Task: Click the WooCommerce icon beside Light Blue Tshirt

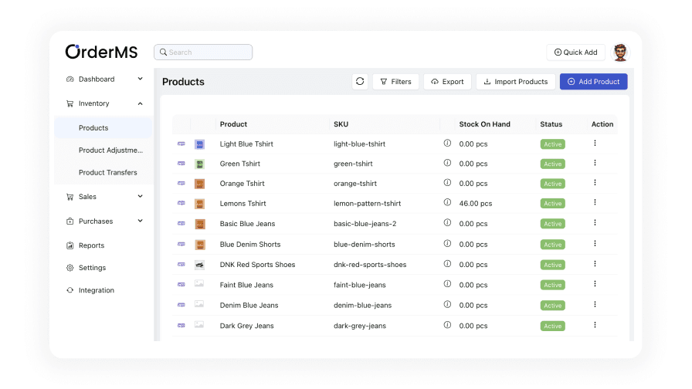Action: [181, 144]
